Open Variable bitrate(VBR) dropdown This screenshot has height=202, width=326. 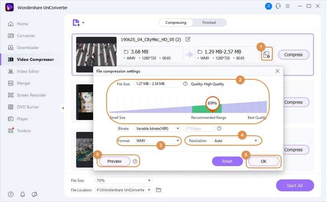[x=156, y=129]
